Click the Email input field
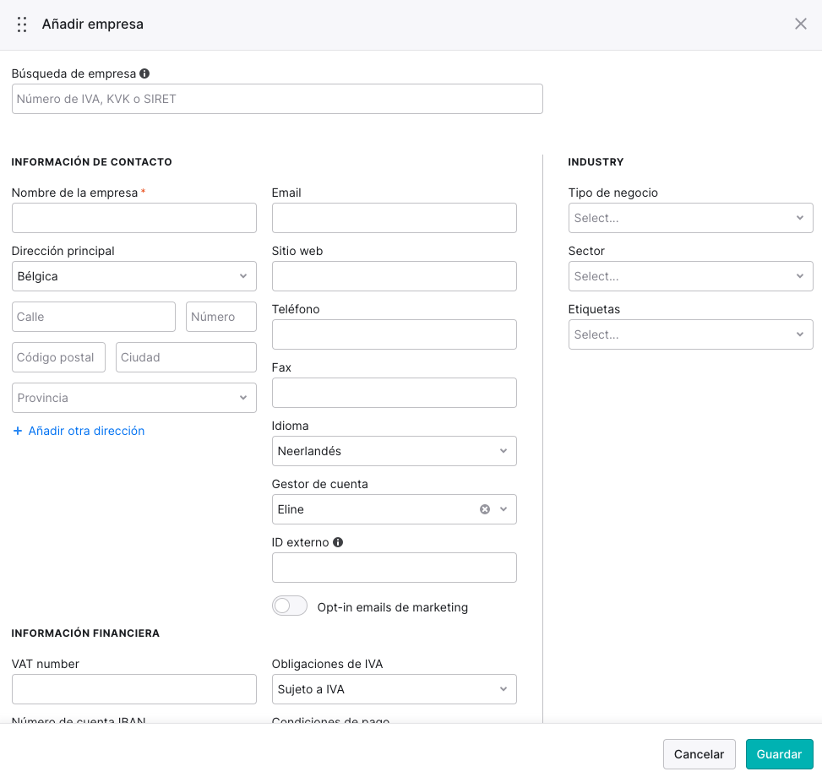The image size is (822, 777). 395,218
